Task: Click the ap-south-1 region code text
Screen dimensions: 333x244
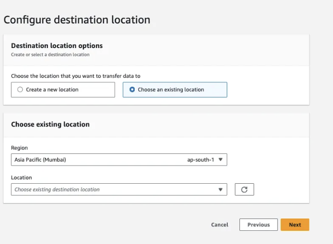Action: (x=200, y=160)
